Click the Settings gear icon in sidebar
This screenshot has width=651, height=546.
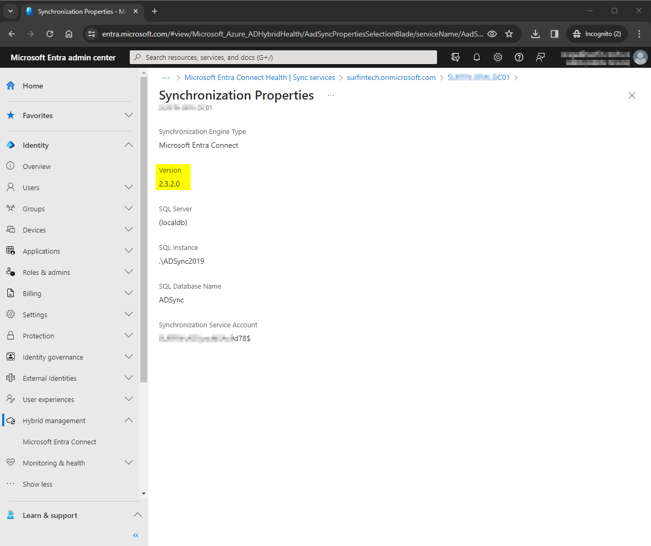click(x=11, y=315)
